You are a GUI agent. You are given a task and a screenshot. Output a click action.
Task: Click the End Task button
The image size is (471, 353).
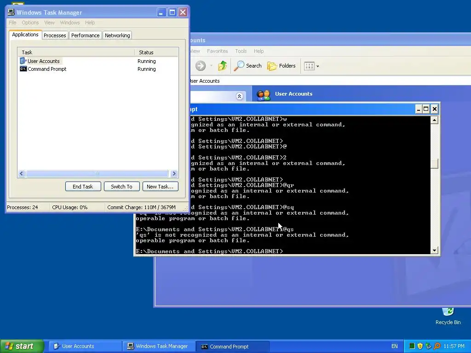[x=83, y=187]
